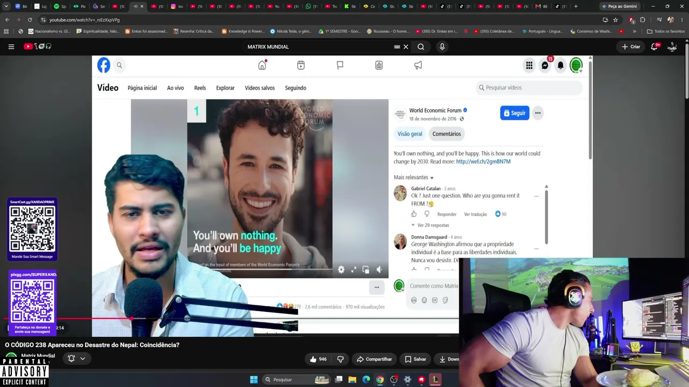Start voice search with the microphone

442,47
